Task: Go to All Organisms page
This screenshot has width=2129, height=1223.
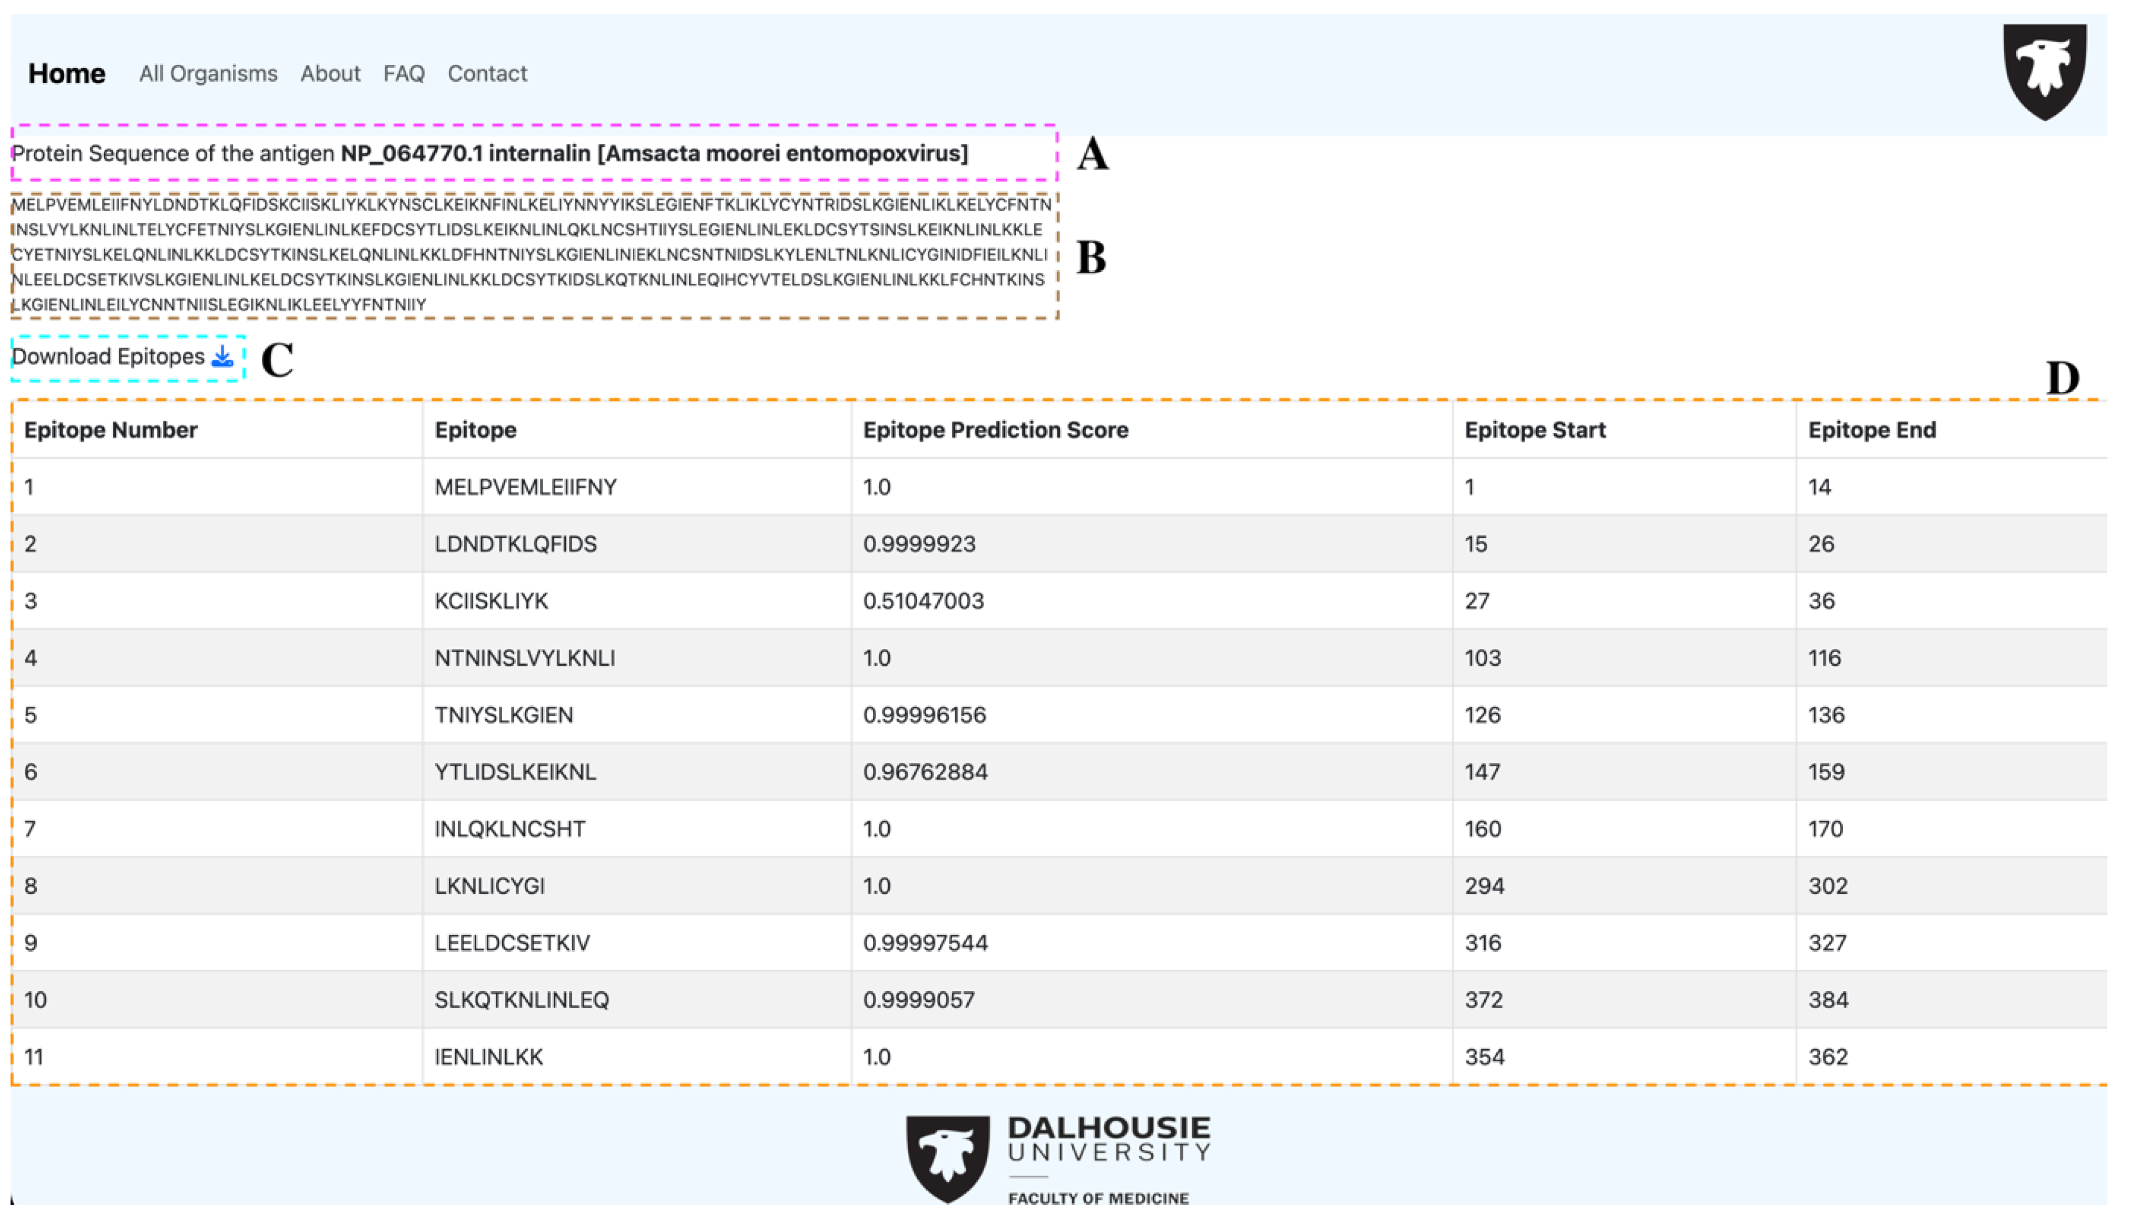Action: click(x=208, y=74)
